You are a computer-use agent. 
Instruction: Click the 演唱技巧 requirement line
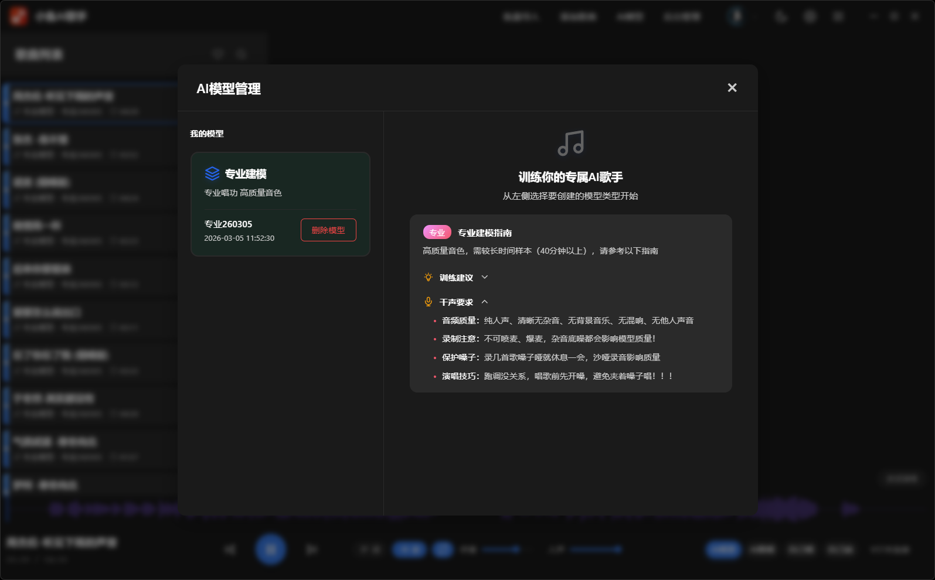point(557,376)
